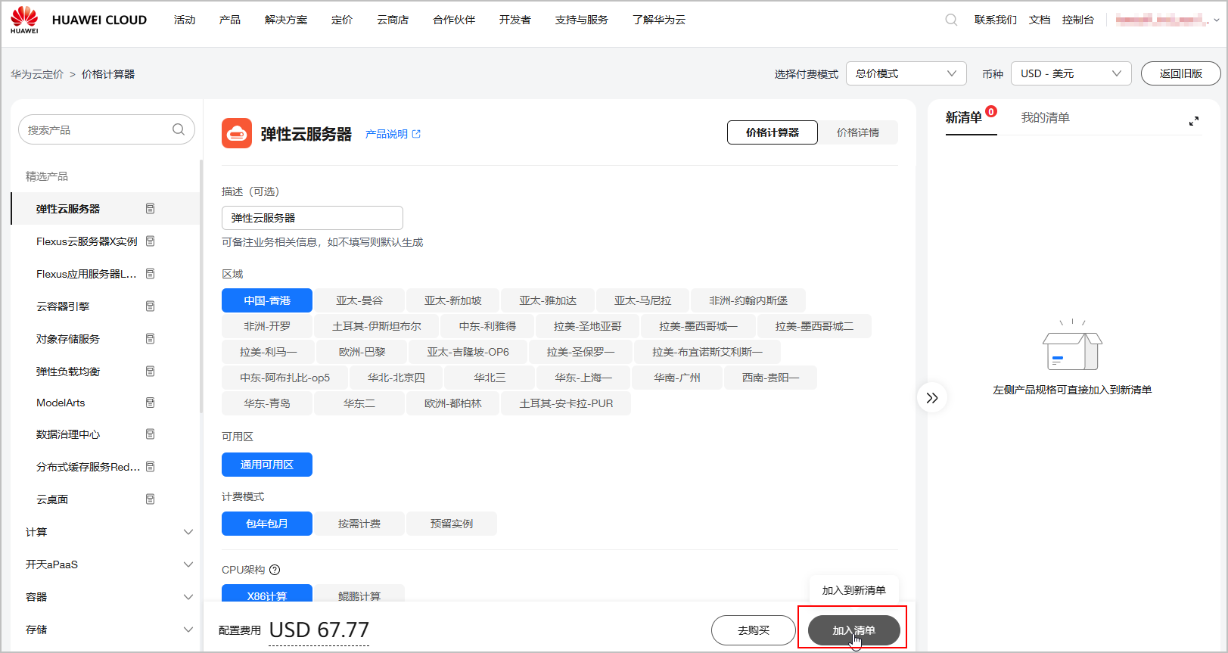1228x653 pixels.
Task: Select Flexus云服务器X实例 in product list
Action: (87, 241)
